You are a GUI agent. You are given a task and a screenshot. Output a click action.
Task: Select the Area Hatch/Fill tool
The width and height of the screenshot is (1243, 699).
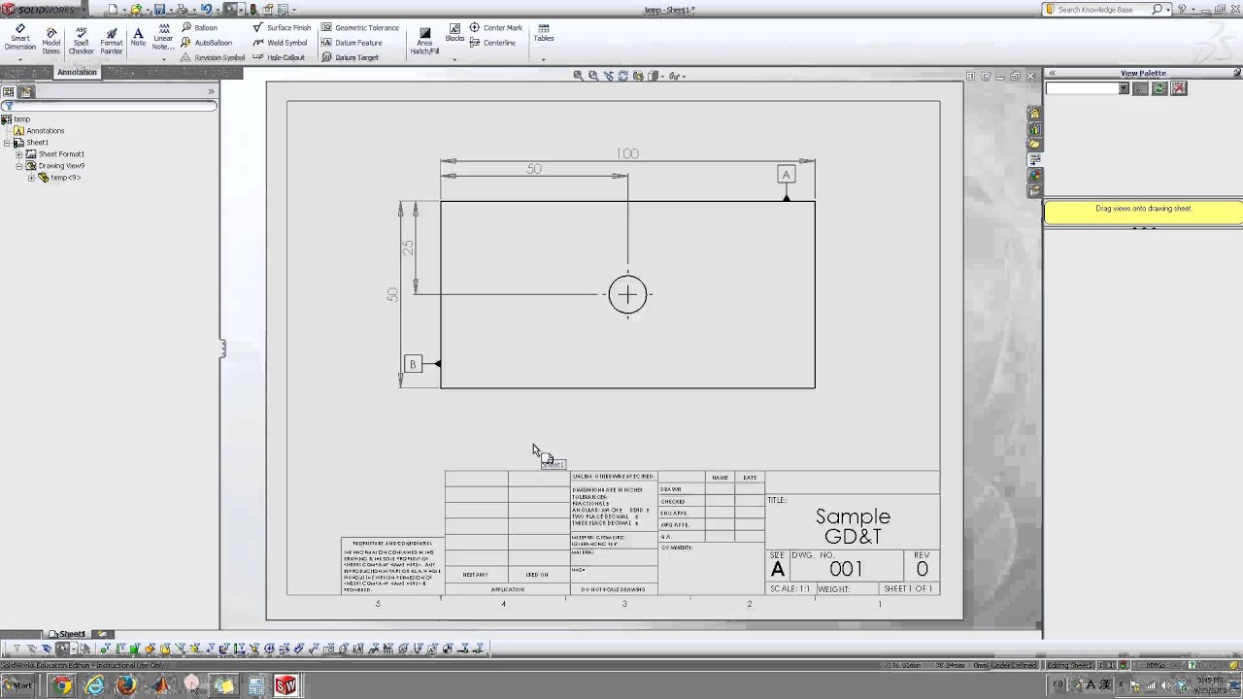pyautogui.click(x=424, y=40)
